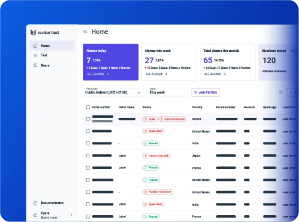Open the Test menu item
The width and height of the screenshot is (299, 222).
(x=52, y=55)
